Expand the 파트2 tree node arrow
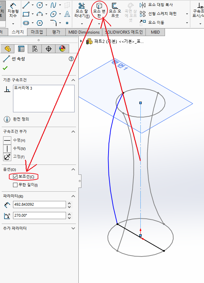 click(81, 41)
